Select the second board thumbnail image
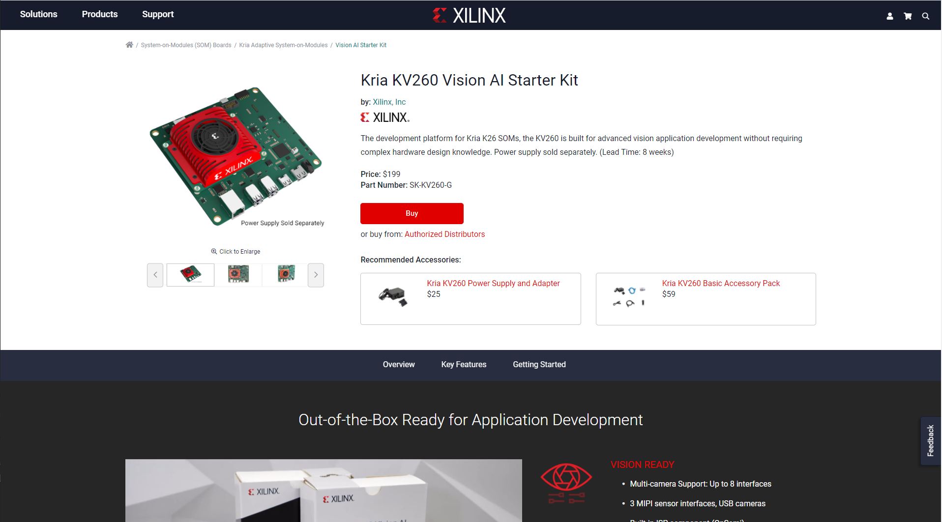The image size is (942, 522). coord(238,274)
